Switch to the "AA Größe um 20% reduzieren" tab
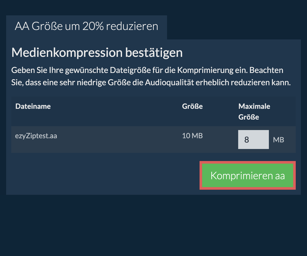Viewport: 307px width, 256px height. tap(86, 27)
